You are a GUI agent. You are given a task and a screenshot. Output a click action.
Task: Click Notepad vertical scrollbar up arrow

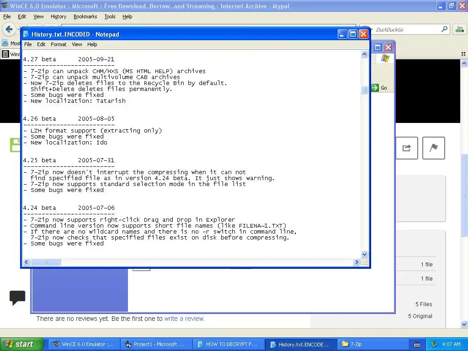364,54
